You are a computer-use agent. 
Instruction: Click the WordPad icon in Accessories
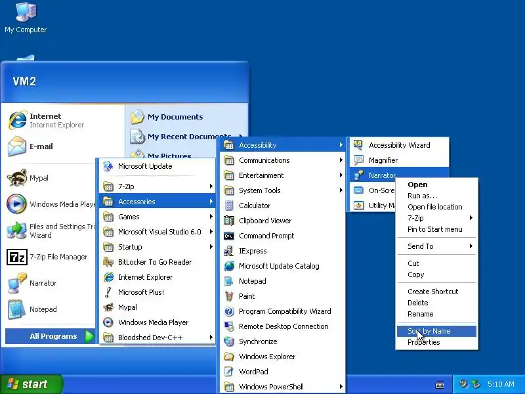pyautogui.click(x=229, y=372)
